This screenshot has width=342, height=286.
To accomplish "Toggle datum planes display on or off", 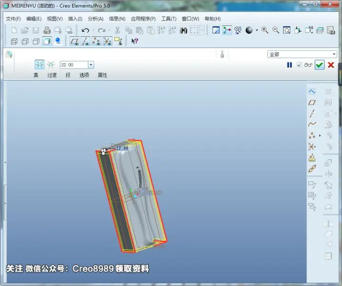I will [x=75, y=41].
